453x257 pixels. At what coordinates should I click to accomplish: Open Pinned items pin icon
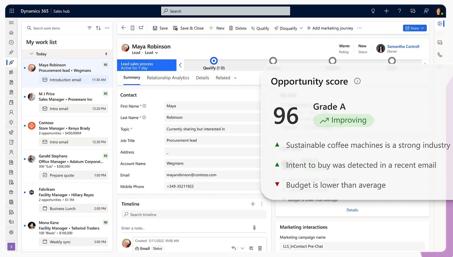pyautogui.click(x=11, y=52)
